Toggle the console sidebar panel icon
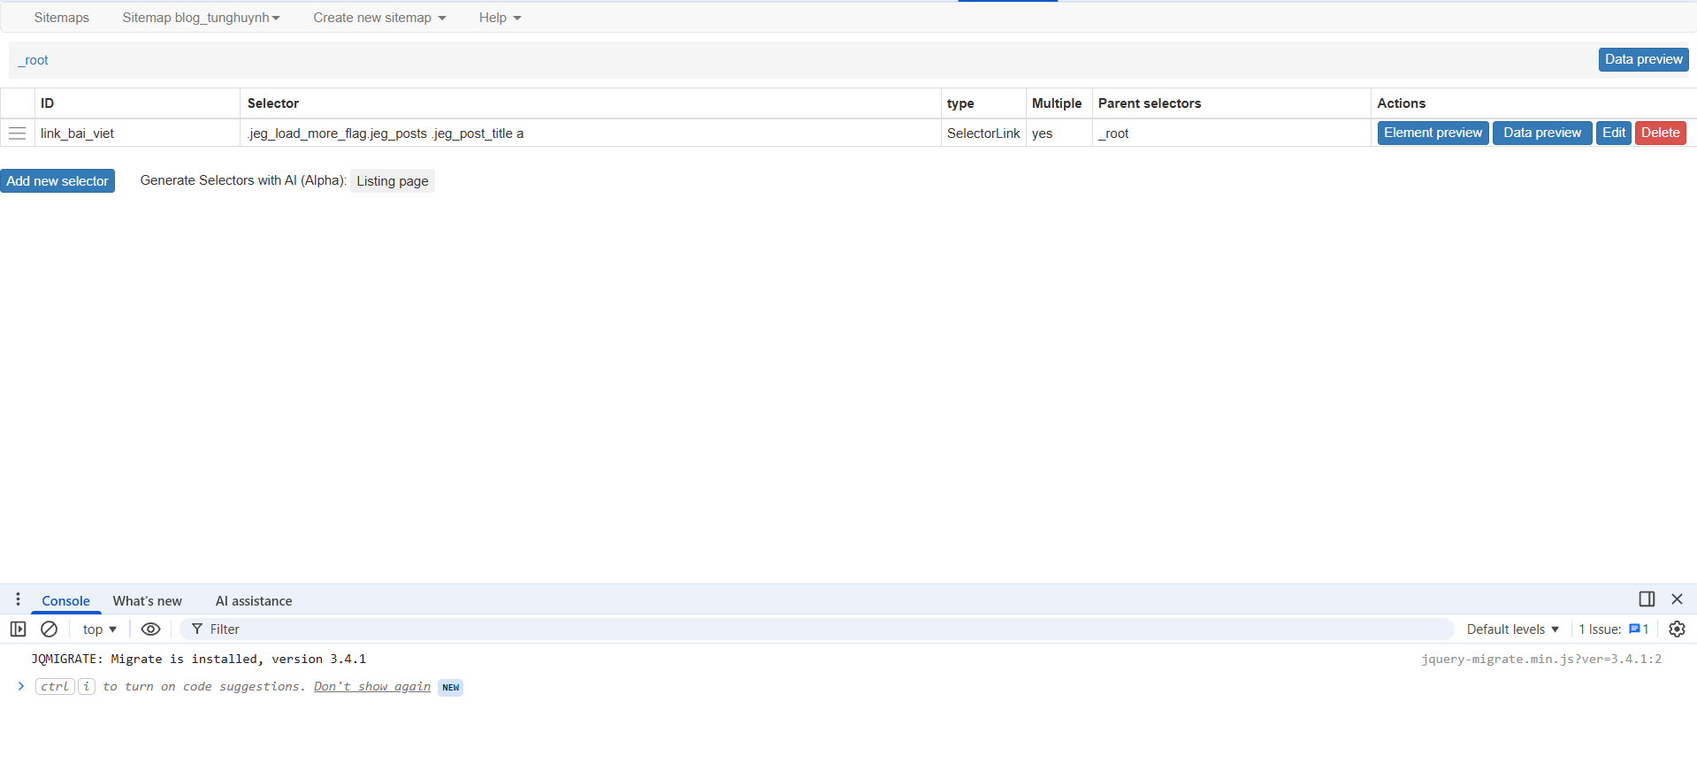The image size is (1697, 778). [x=18, y=629]
